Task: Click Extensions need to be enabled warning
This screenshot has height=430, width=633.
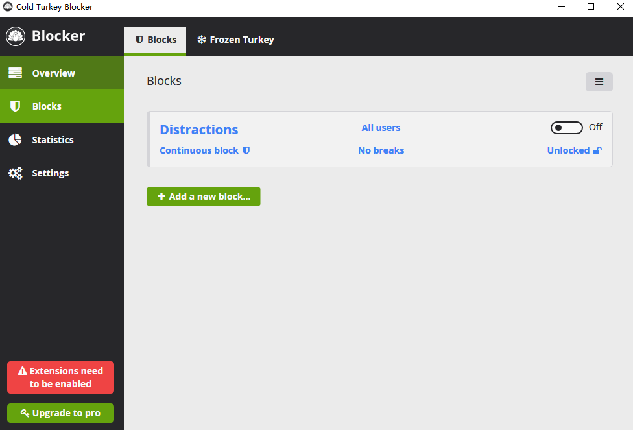Action: coord(60,377)
